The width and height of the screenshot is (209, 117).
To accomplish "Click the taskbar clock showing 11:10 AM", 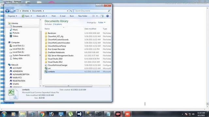I will pos(201,114).
